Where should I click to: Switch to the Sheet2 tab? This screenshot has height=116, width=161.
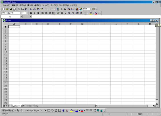point(25,106)
